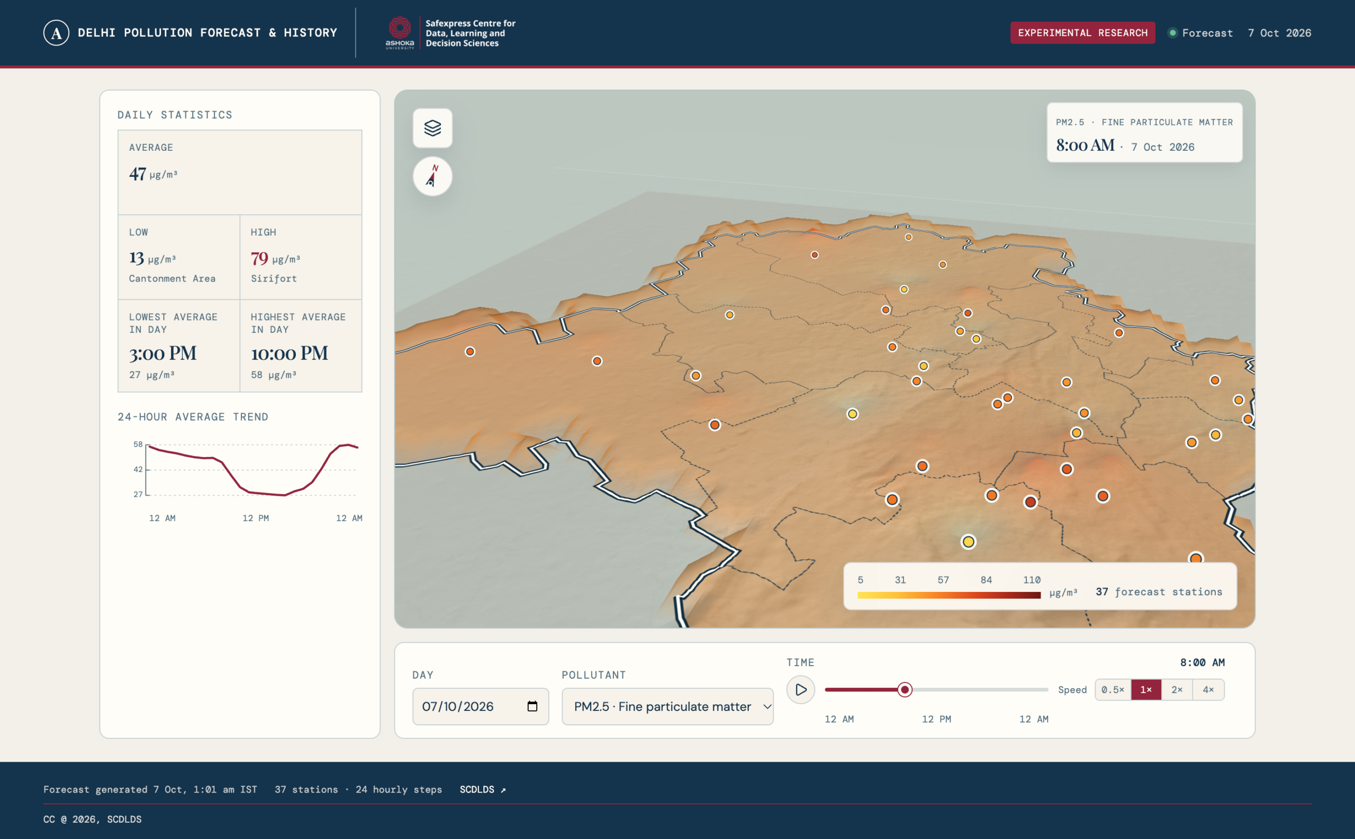Click the green Forecast status indicator

pyautogui.click(x=1172, y=33)
